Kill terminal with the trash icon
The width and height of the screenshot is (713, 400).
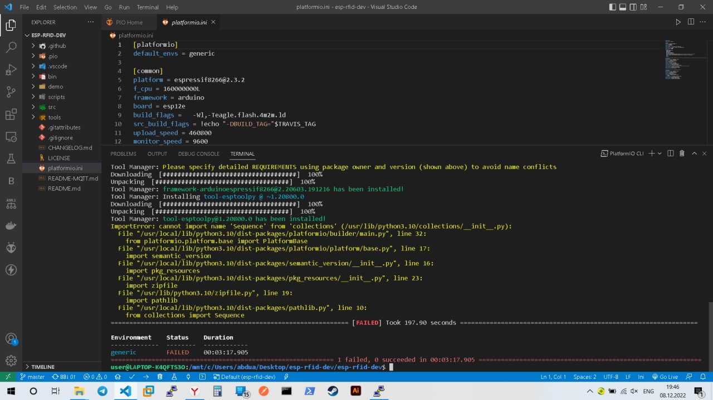[x=682, y=154]
